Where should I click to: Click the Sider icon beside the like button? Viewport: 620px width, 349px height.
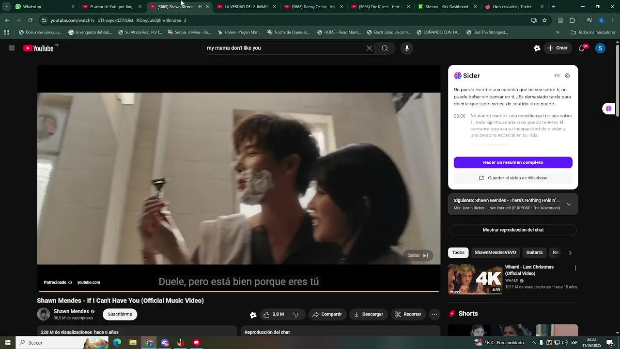pyautogui.click(x=253, y=315)
